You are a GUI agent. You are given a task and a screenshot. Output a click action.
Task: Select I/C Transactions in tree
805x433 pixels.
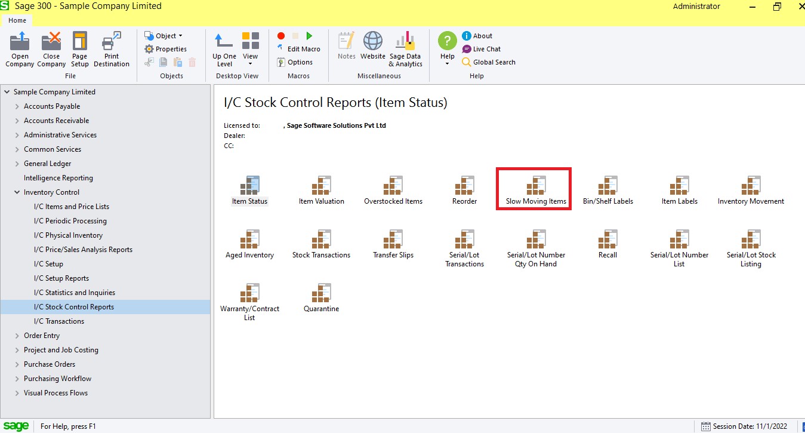[x=59, y=321]
